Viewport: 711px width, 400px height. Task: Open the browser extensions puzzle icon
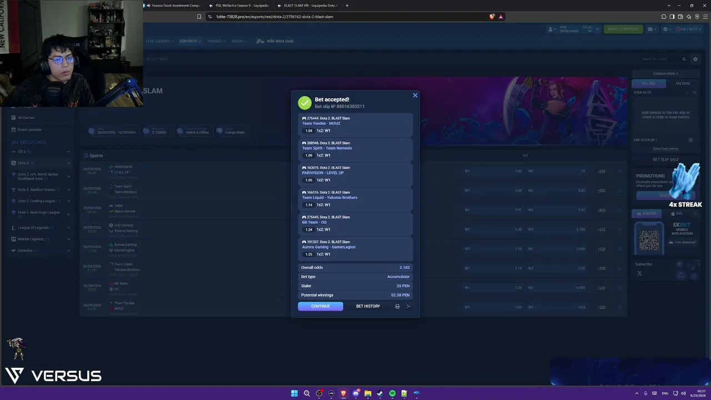(664, 17)
